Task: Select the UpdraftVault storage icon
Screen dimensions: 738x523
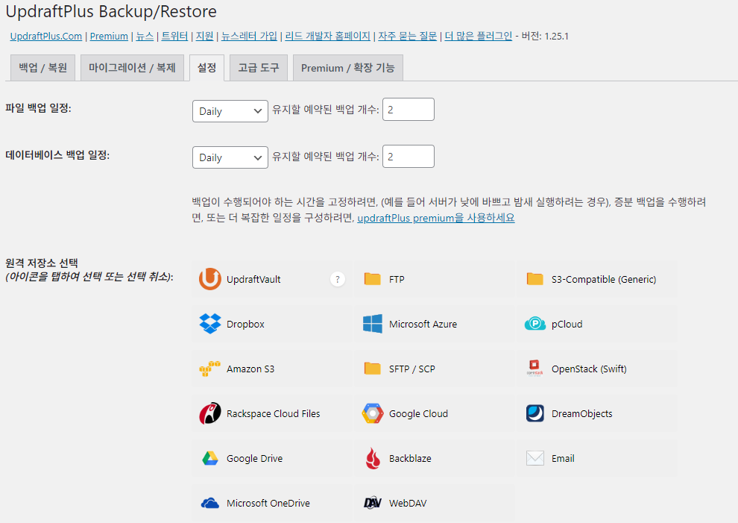Action: click(x=210, y=279)
